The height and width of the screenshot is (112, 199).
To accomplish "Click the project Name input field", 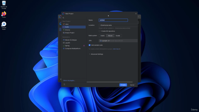I will [113, 20].
